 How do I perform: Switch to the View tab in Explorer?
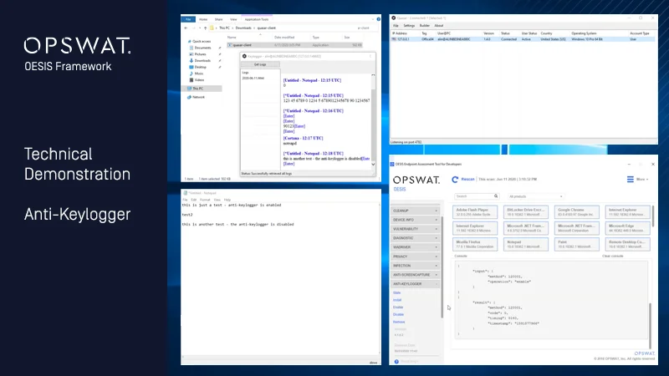pyautogui.click(x=233, y=18)
